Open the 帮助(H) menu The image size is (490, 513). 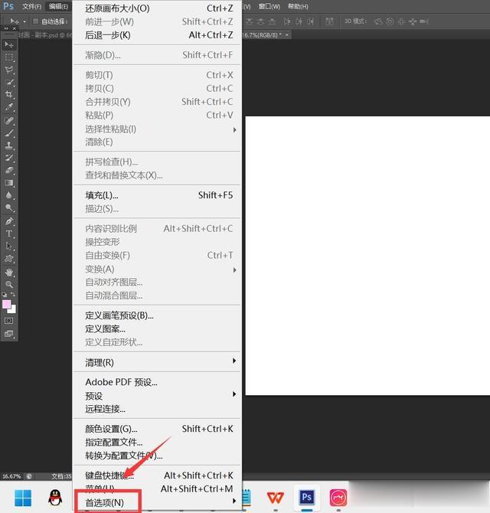pyautogui.click(x=298, y=7)
